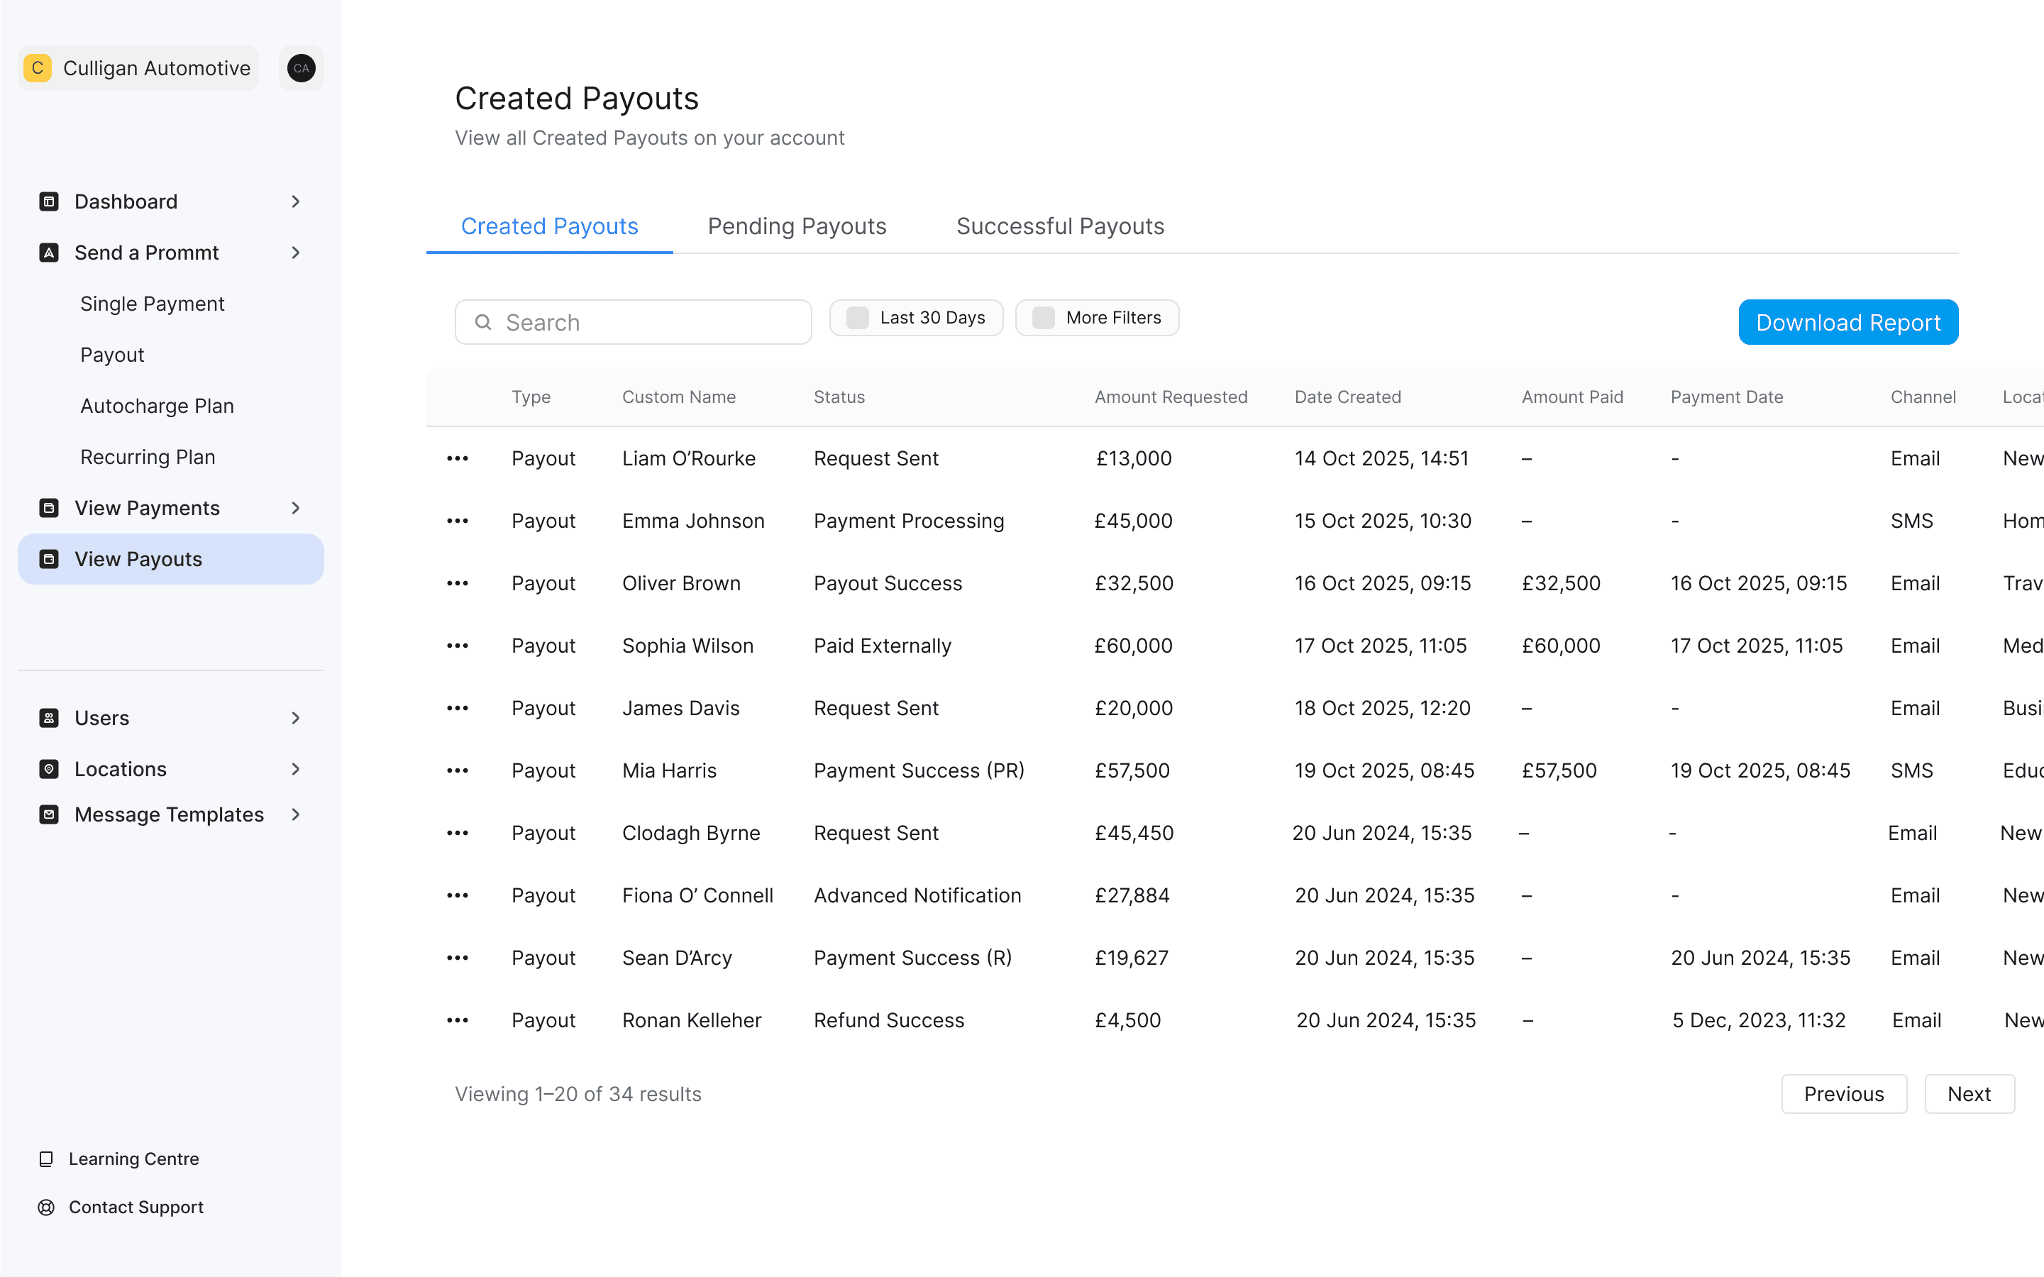Click the Download Report button

(x=1848, y=322)
